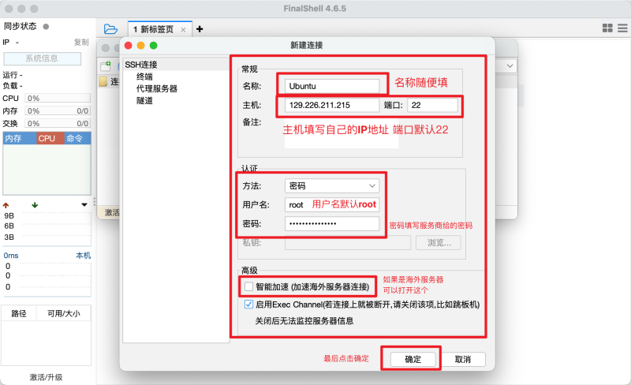Switch to the 命令 tab

point(77,138)
